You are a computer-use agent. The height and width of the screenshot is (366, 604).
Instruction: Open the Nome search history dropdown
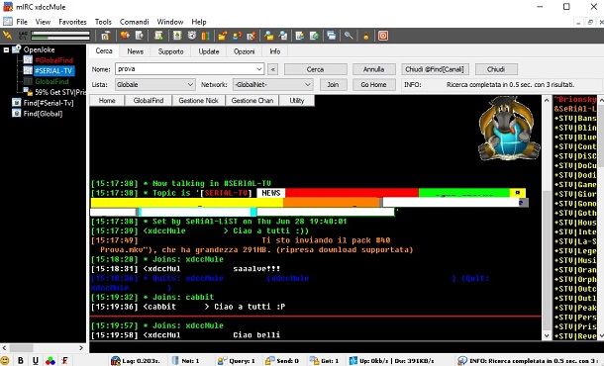point(259,69)
